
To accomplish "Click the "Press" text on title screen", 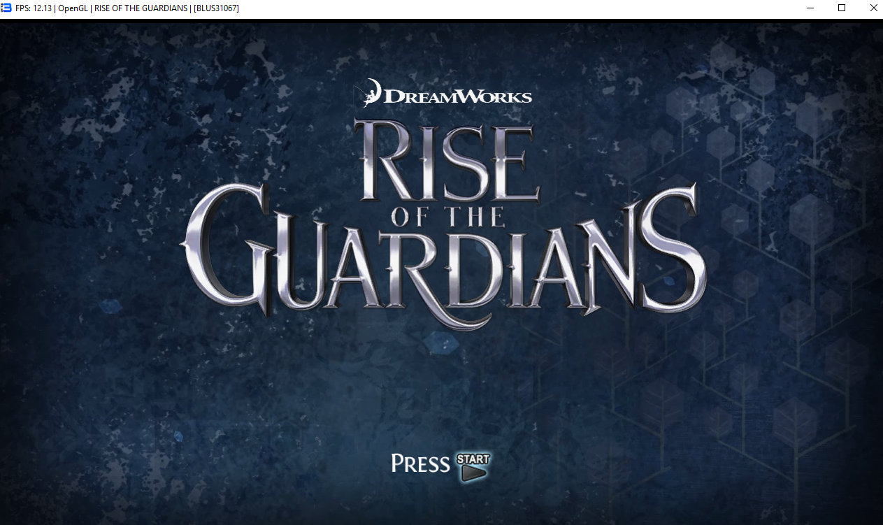I will click(x=420, y=463).
